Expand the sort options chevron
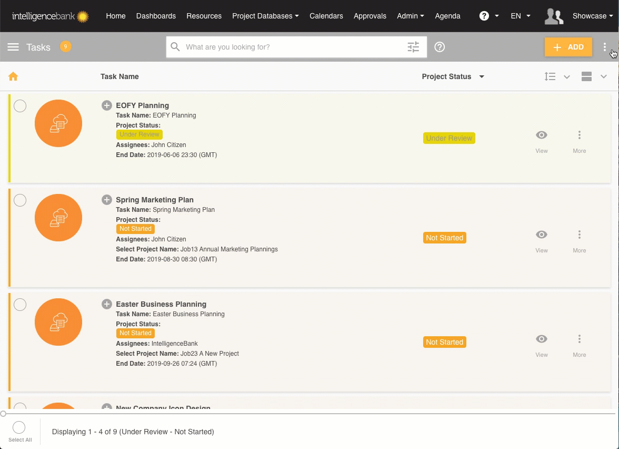This screenshot has width=619, height=449. (566, 77)
